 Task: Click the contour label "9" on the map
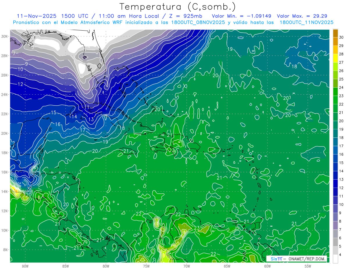[x=26, y=64]
